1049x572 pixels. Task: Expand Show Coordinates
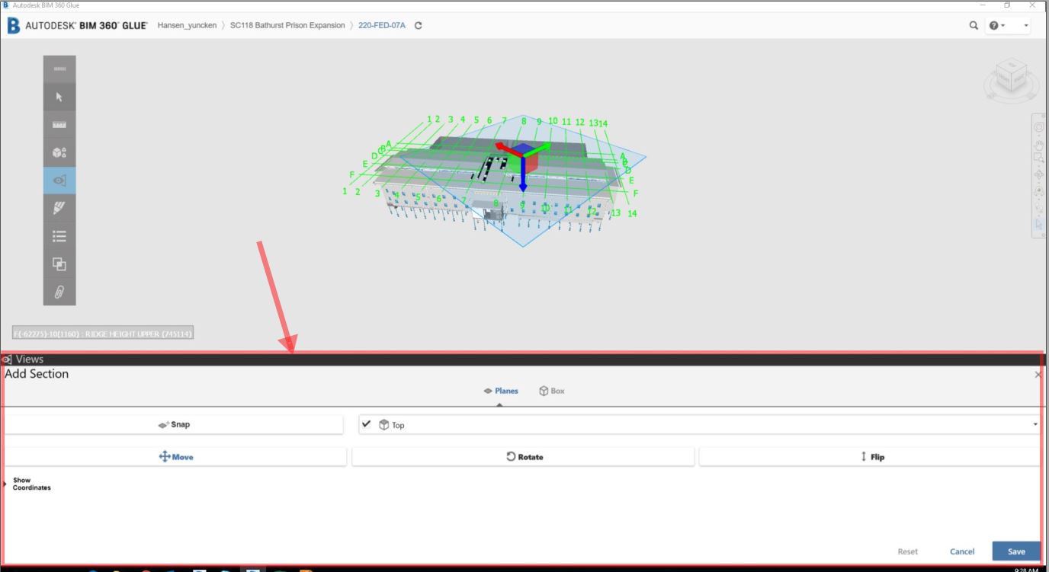click(x=5, y=483)
